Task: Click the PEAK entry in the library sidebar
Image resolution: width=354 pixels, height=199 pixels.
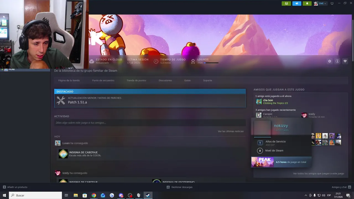Action: (x=25, y=69)
